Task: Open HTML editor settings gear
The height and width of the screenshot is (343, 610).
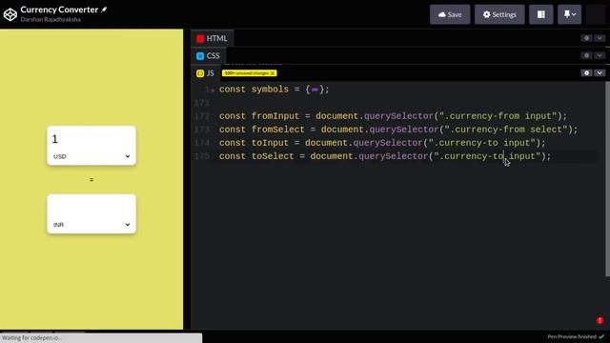Action: point(587,38)
